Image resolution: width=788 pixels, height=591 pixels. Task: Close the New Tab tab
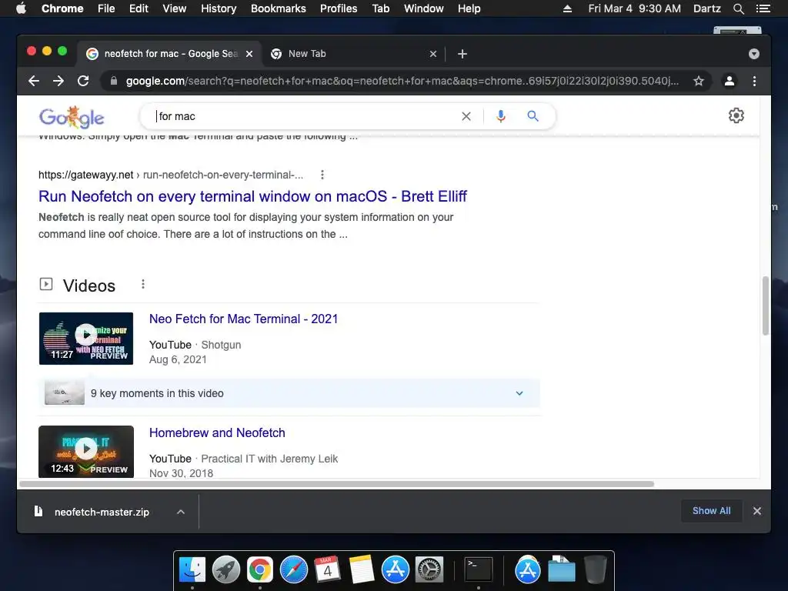pos(433,54)
